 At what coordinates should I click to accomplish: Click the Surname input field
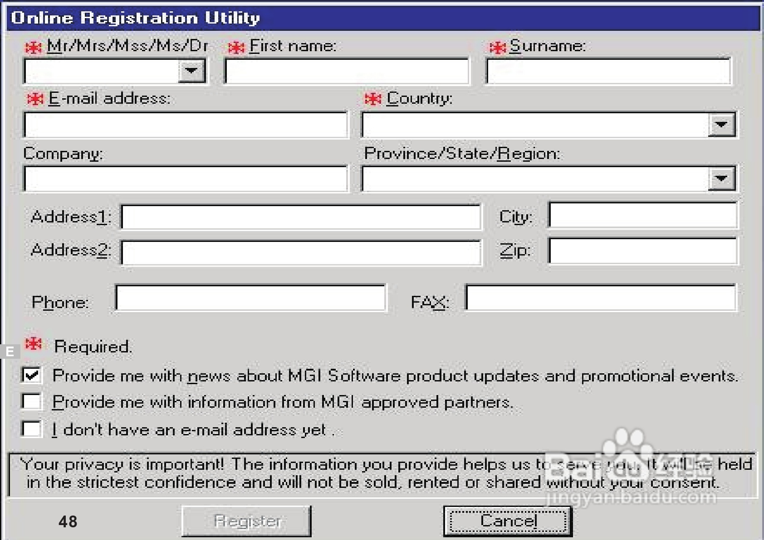pyautogui.click(x=608, y=71)
